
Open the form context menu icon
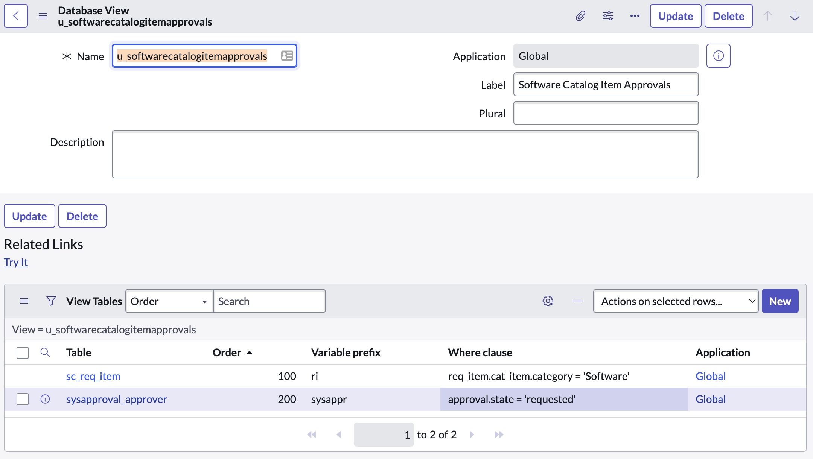pos(43,16)
